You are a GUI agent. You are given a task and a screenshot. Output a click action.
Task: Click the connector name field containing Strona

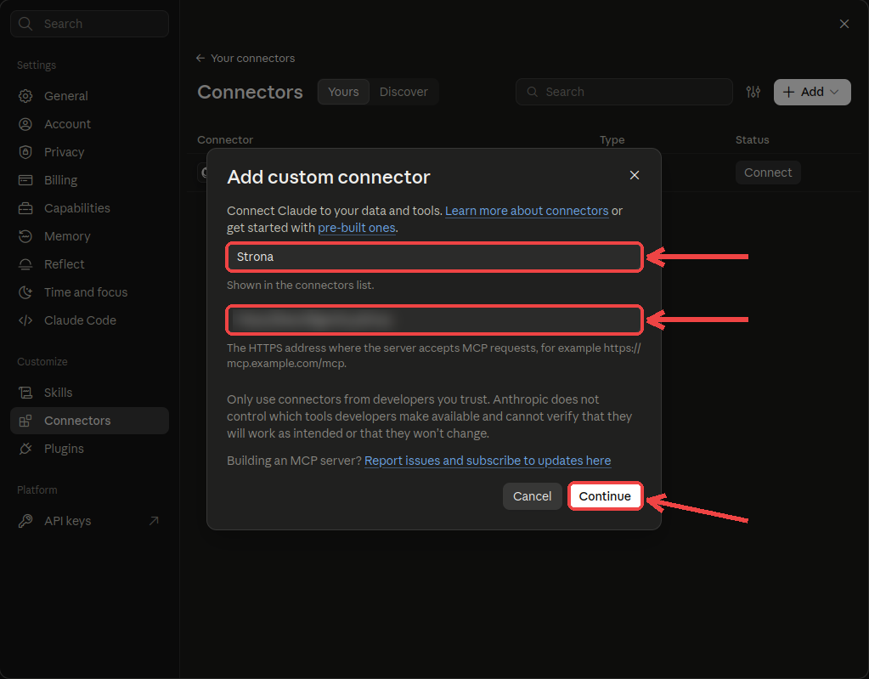[x=435, y=257]
